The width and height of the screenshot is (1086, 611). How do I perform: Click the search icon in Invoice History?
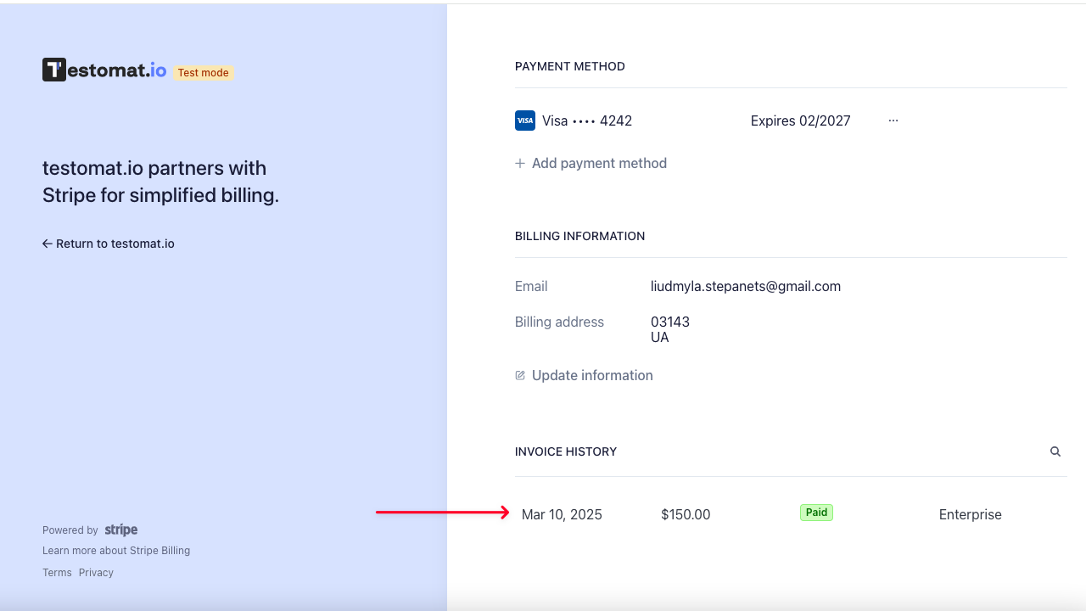[1055, 451]
